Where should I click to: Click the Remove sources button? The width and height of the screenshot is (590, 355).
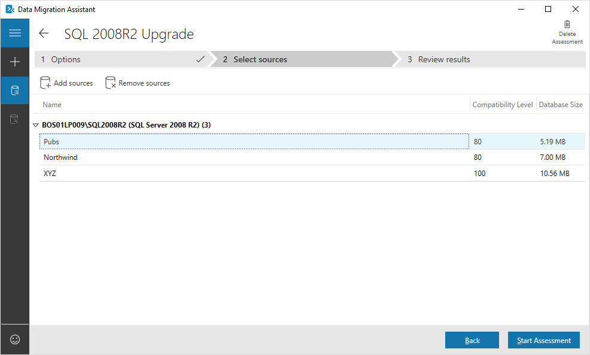(138, 83)
